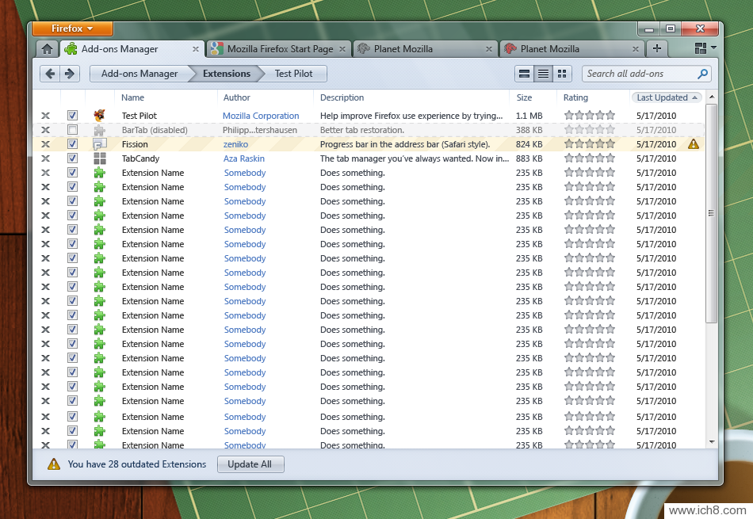Uncheck the TabCandy extension checkbox

tap(72, 158)
